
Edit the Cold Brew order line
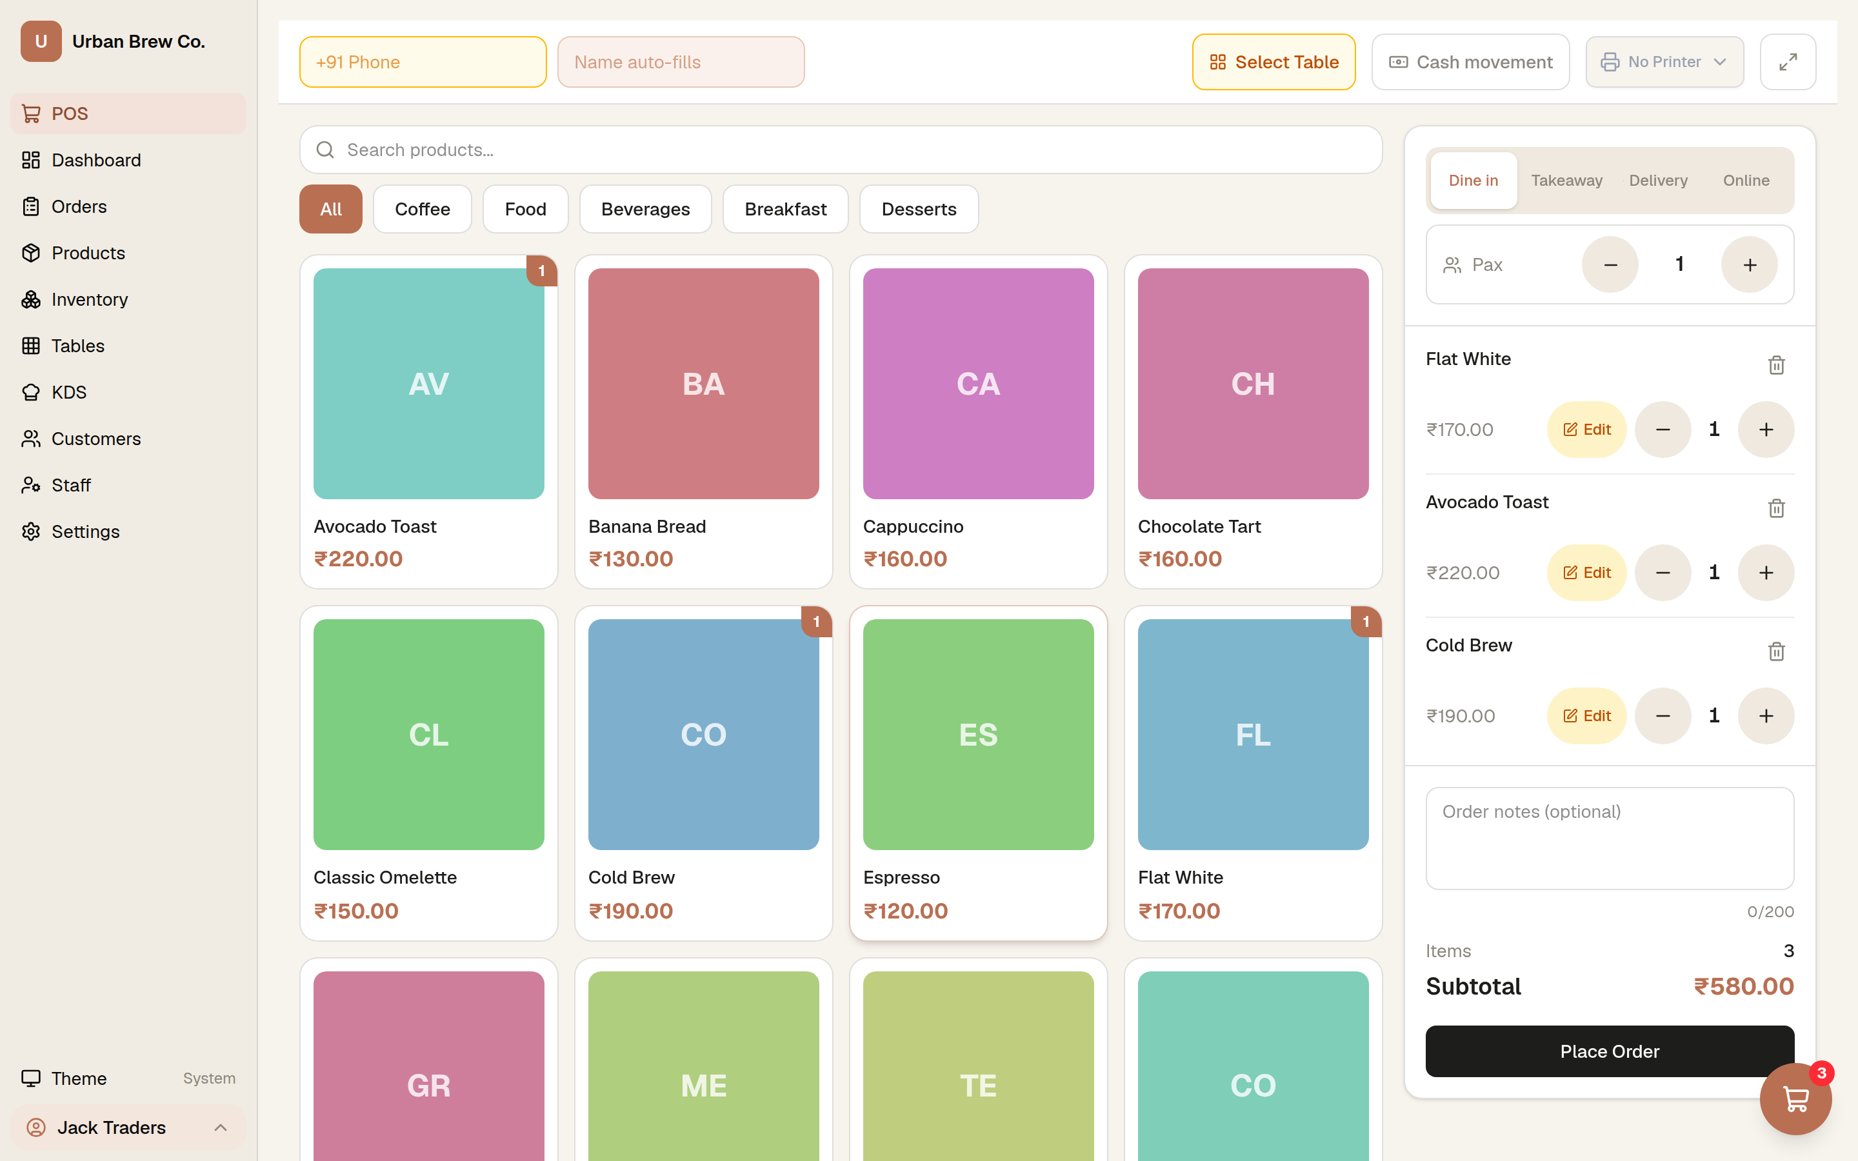point(1586,716)
